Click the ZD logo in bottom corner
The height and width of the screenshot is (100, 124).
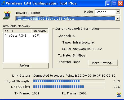tap(119, 95)
